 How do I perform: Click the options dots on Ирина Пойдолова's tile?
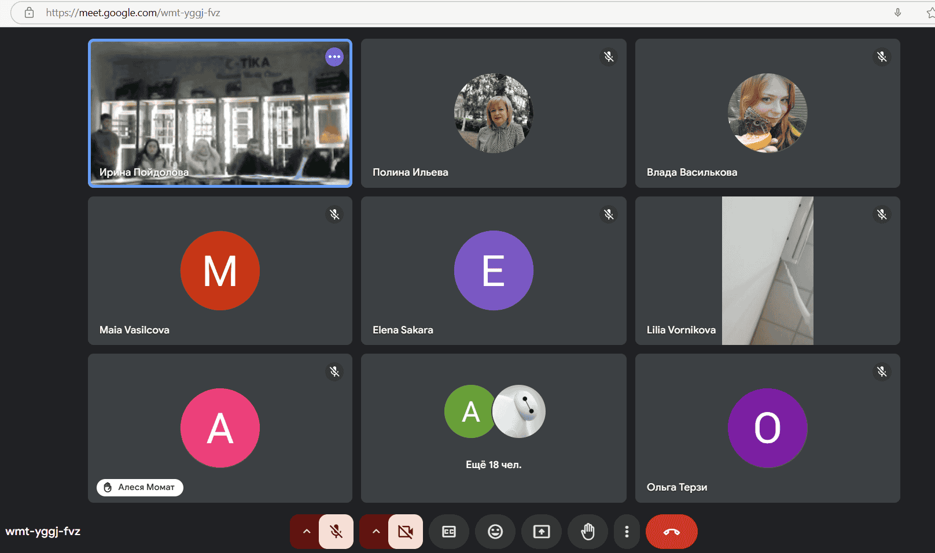334,57
